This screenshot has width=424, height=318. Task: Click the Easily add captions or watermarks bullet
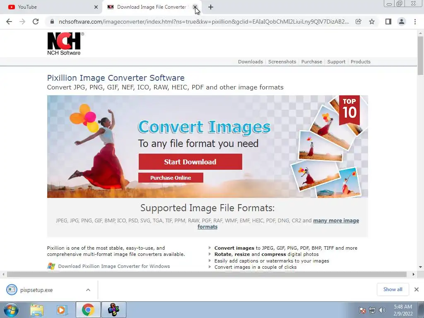coord(272,261)
